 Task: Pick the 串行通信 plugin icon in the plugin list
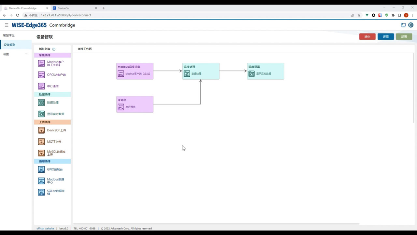(x=41, y=86)
